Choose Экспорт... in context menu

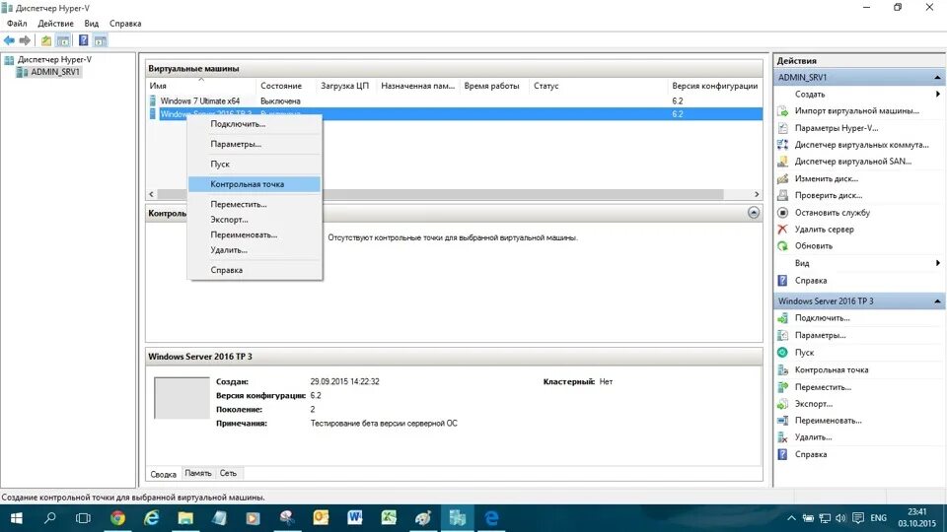[255, 220]
